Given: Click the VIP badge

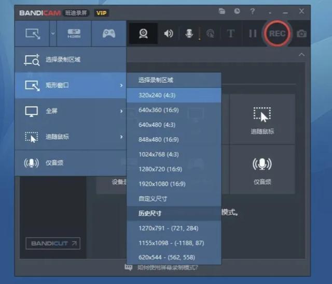Looking at the screenshot, I should (x=101, y=13).
